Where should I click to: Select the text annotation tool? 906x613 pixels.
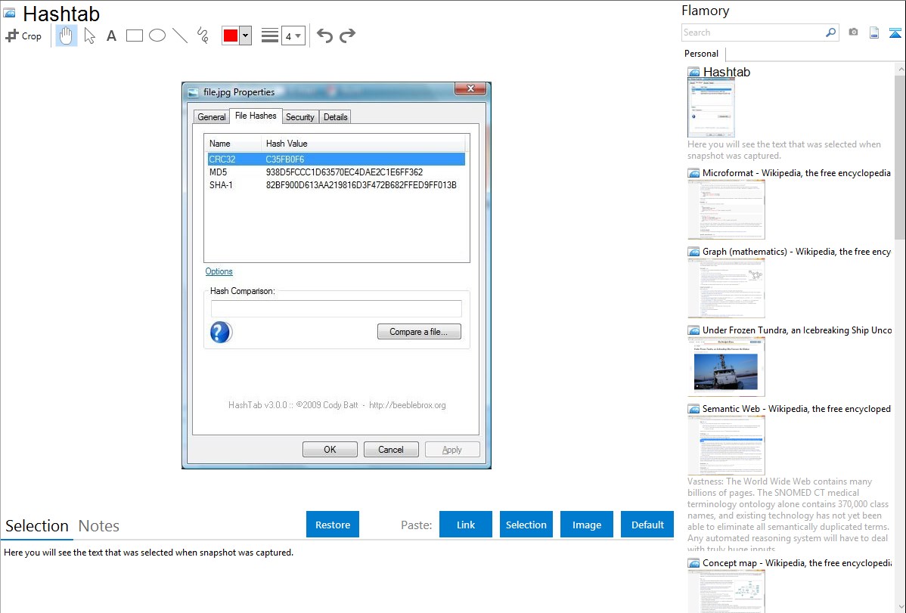111,36
